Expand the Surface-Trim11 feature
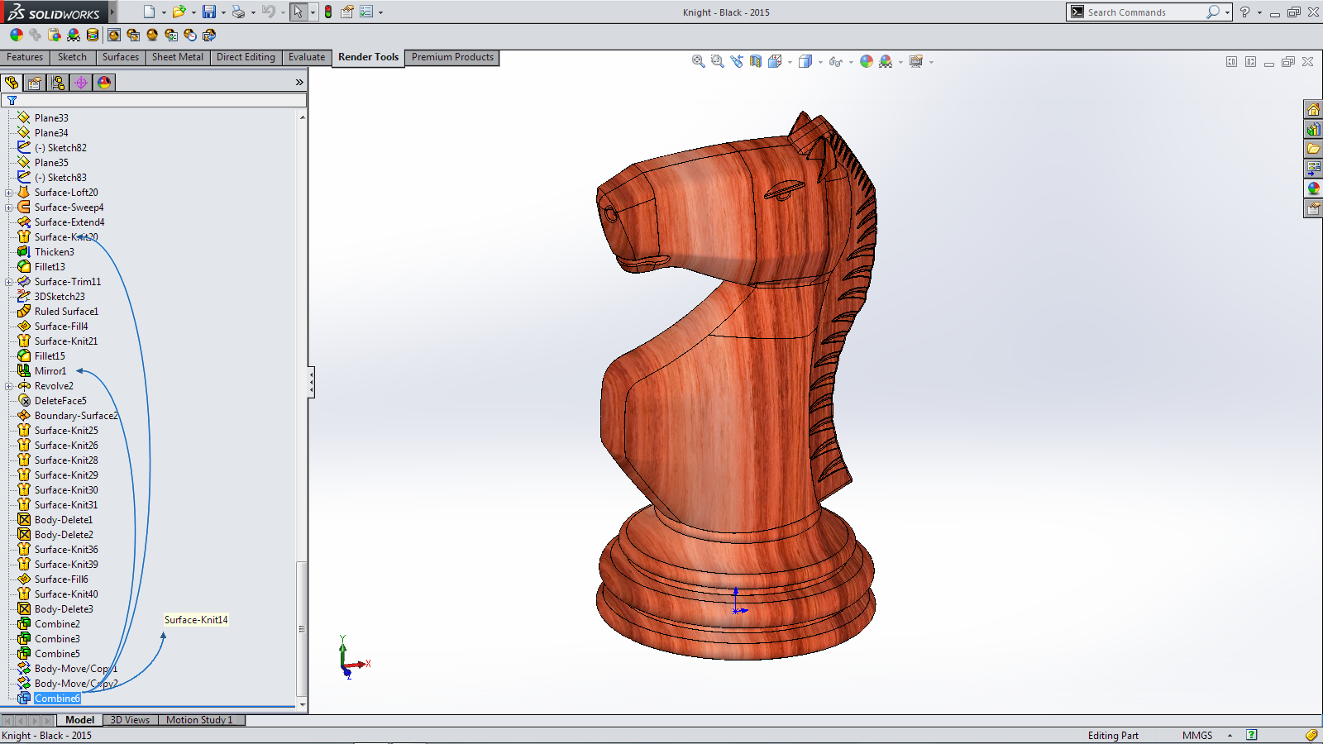Viewport: 1323px width, 744px height. pos(9,282)
